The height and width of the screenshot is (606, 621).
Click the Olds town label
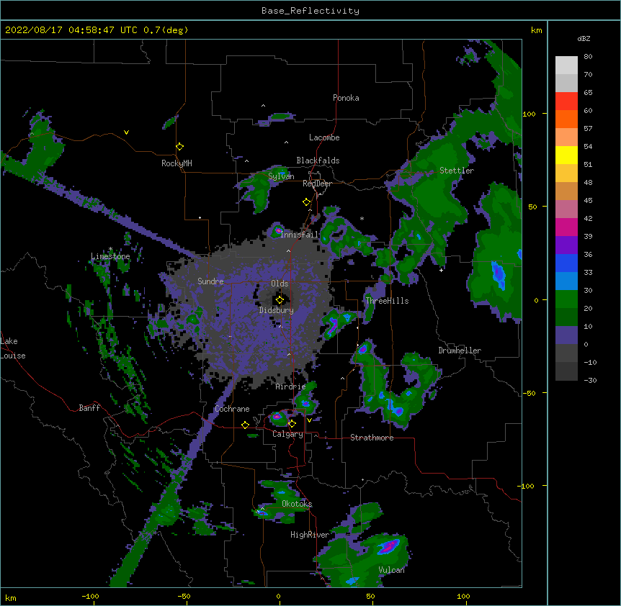tap(280, 284)
